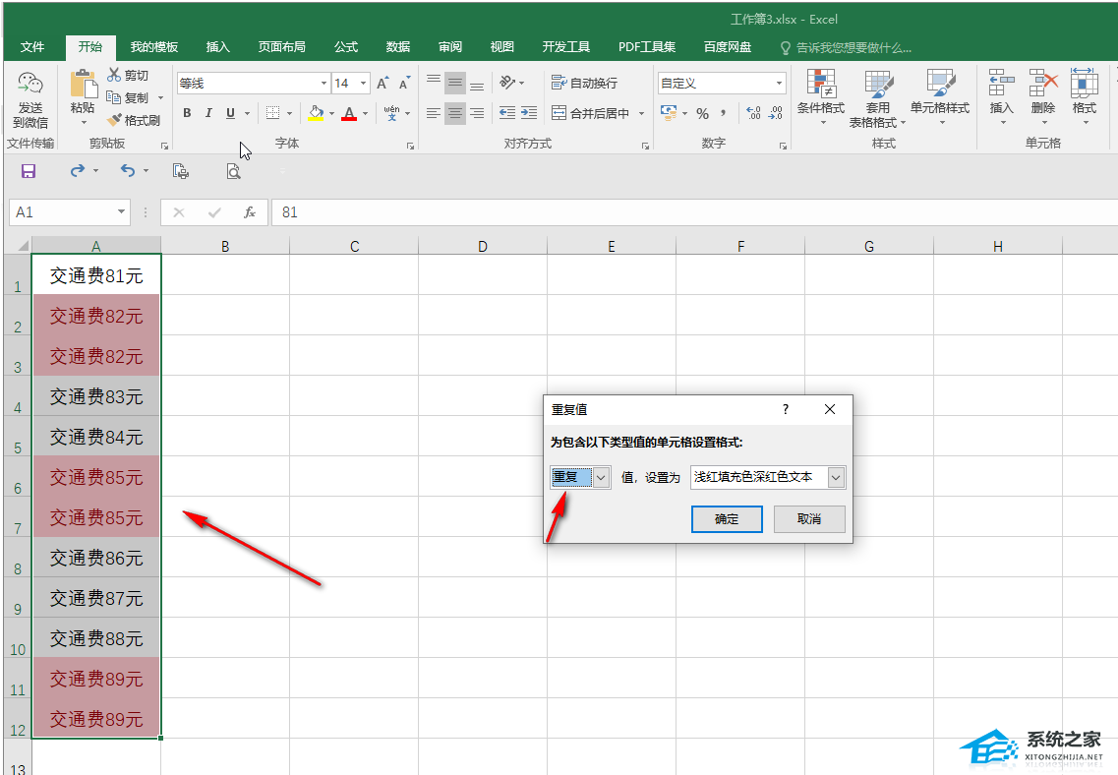Open the font name 等线 dropdown
Viewport: 1118px width, 775px height.
click(x=324, y=84)
